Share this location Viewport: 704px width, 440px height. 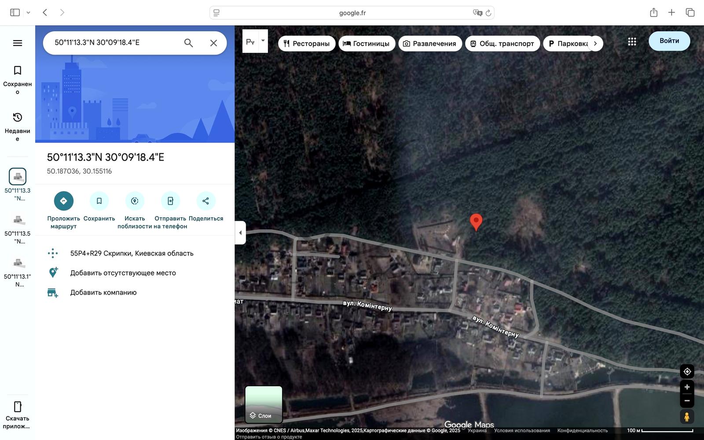pos(205,201)
